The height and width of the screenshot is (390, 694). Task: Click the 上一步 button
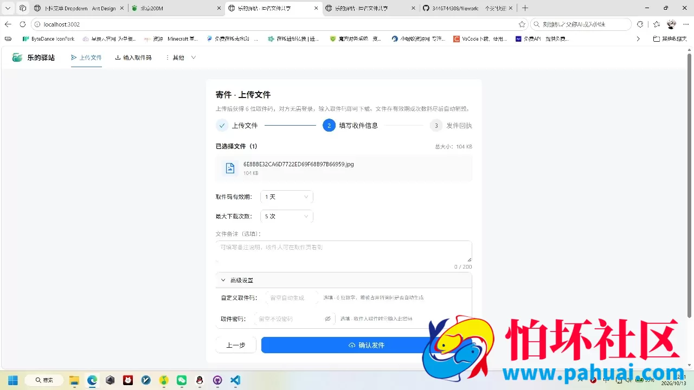[x=236, y=345]
